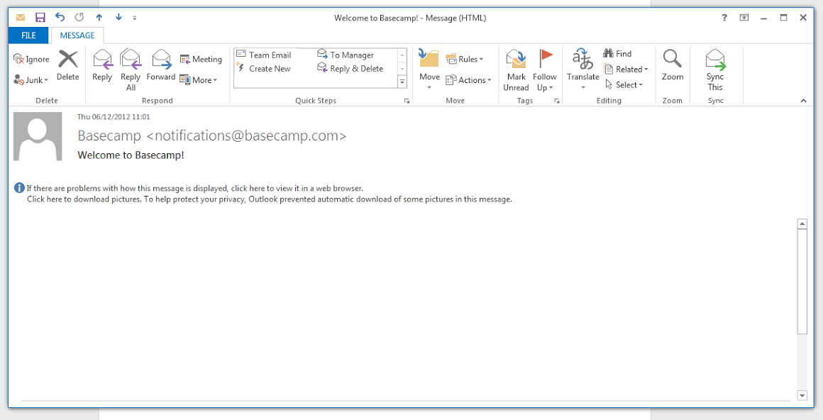Run the Create New quick step
This screenshot has height=420, width=823.
tap(263, 68)
